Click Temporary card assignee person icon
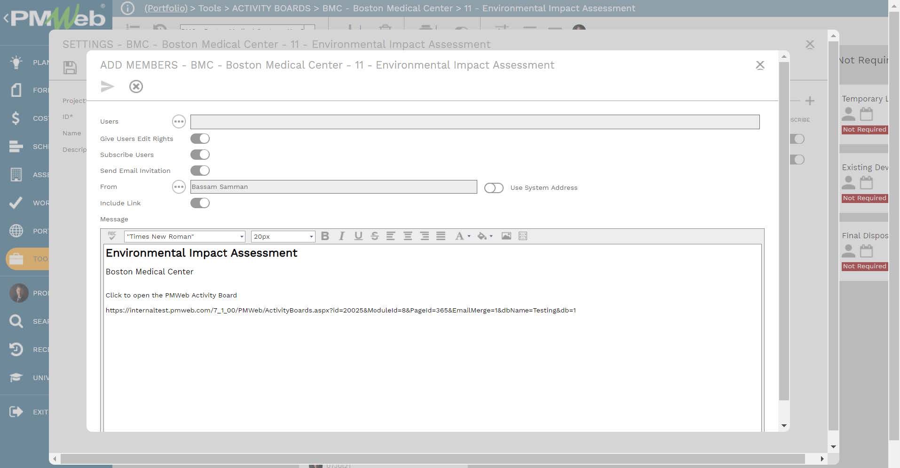 point(848,114)
